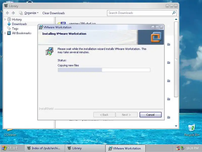Screen dimensions: 202x152
Task: Click the Organize stacked pages icon
Action: 21,13
